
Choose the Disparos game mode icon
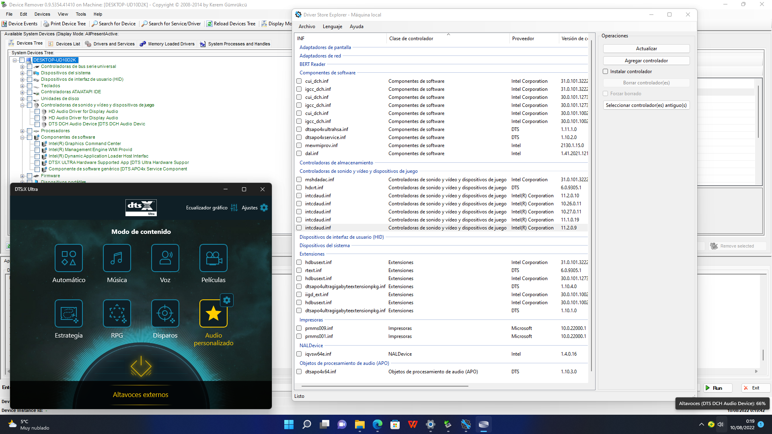pyautogui.click(x=165, y=313)
